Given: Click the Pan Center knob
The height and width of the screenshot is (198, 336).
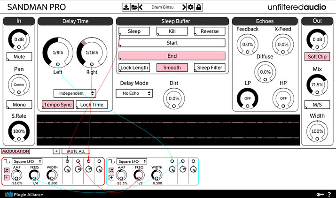Looking at the screenshot, I should click(x=19, y=85).
